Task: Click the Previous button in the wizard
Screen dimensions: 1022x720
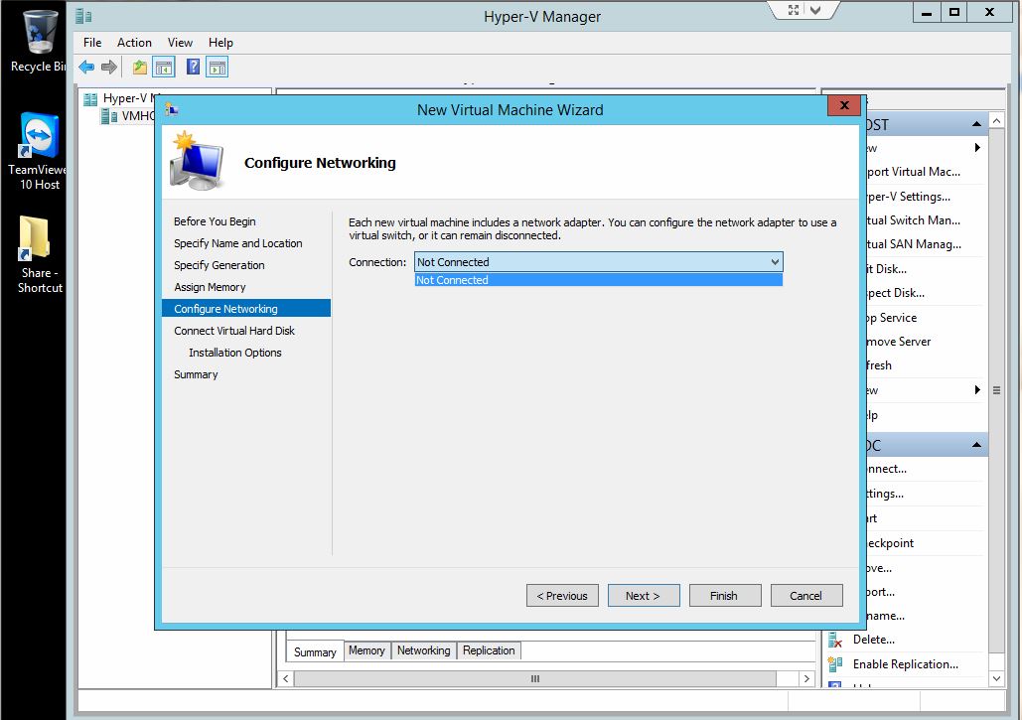Action: [x=562, y=595]
